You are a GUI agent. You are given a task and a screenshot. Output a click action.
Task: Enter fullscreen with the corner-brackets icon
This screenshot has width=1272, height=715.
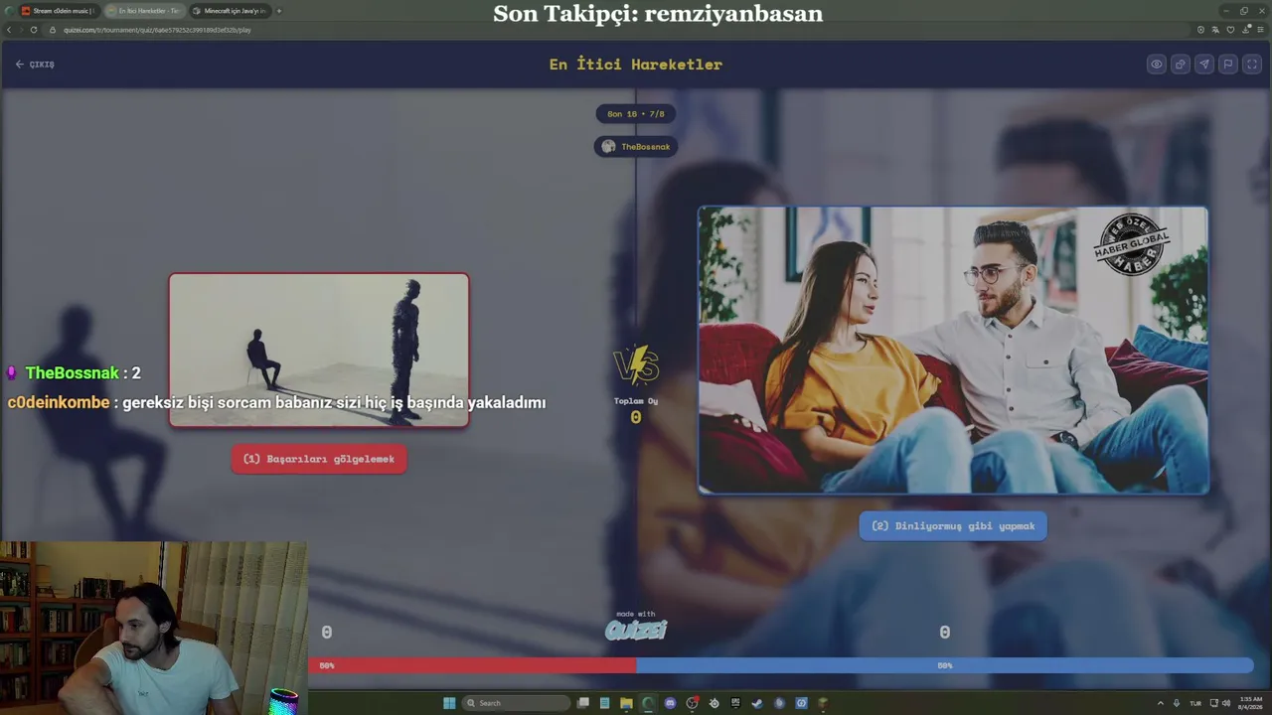tap(1252, 65)
